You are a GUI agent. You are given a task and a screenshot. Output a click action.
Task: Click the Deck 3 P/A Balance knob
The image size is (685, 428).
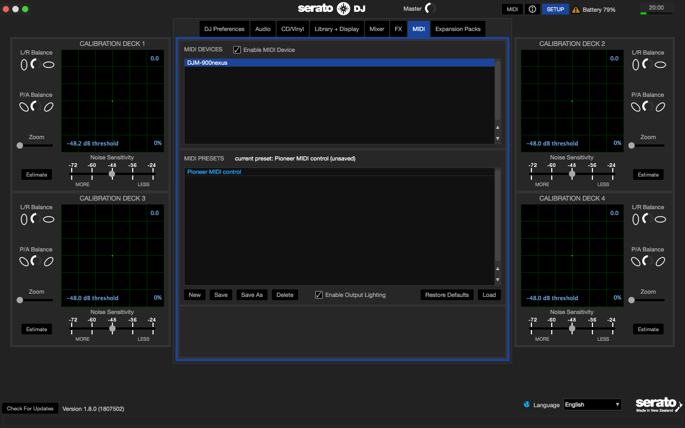(x=36, y=261)
